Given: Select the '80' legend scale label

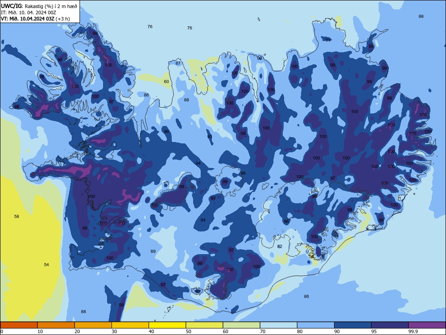Looking at the screenshot, I should [x=300, y=331].
